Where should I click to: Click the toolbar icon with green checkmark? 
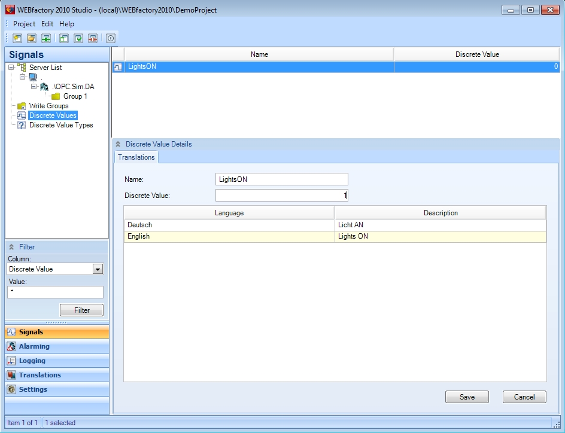[78, 38]
